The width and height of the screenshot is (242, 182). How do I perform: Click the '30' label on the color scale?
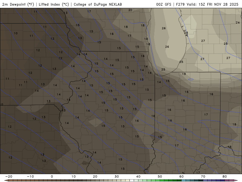click(117, 177)
